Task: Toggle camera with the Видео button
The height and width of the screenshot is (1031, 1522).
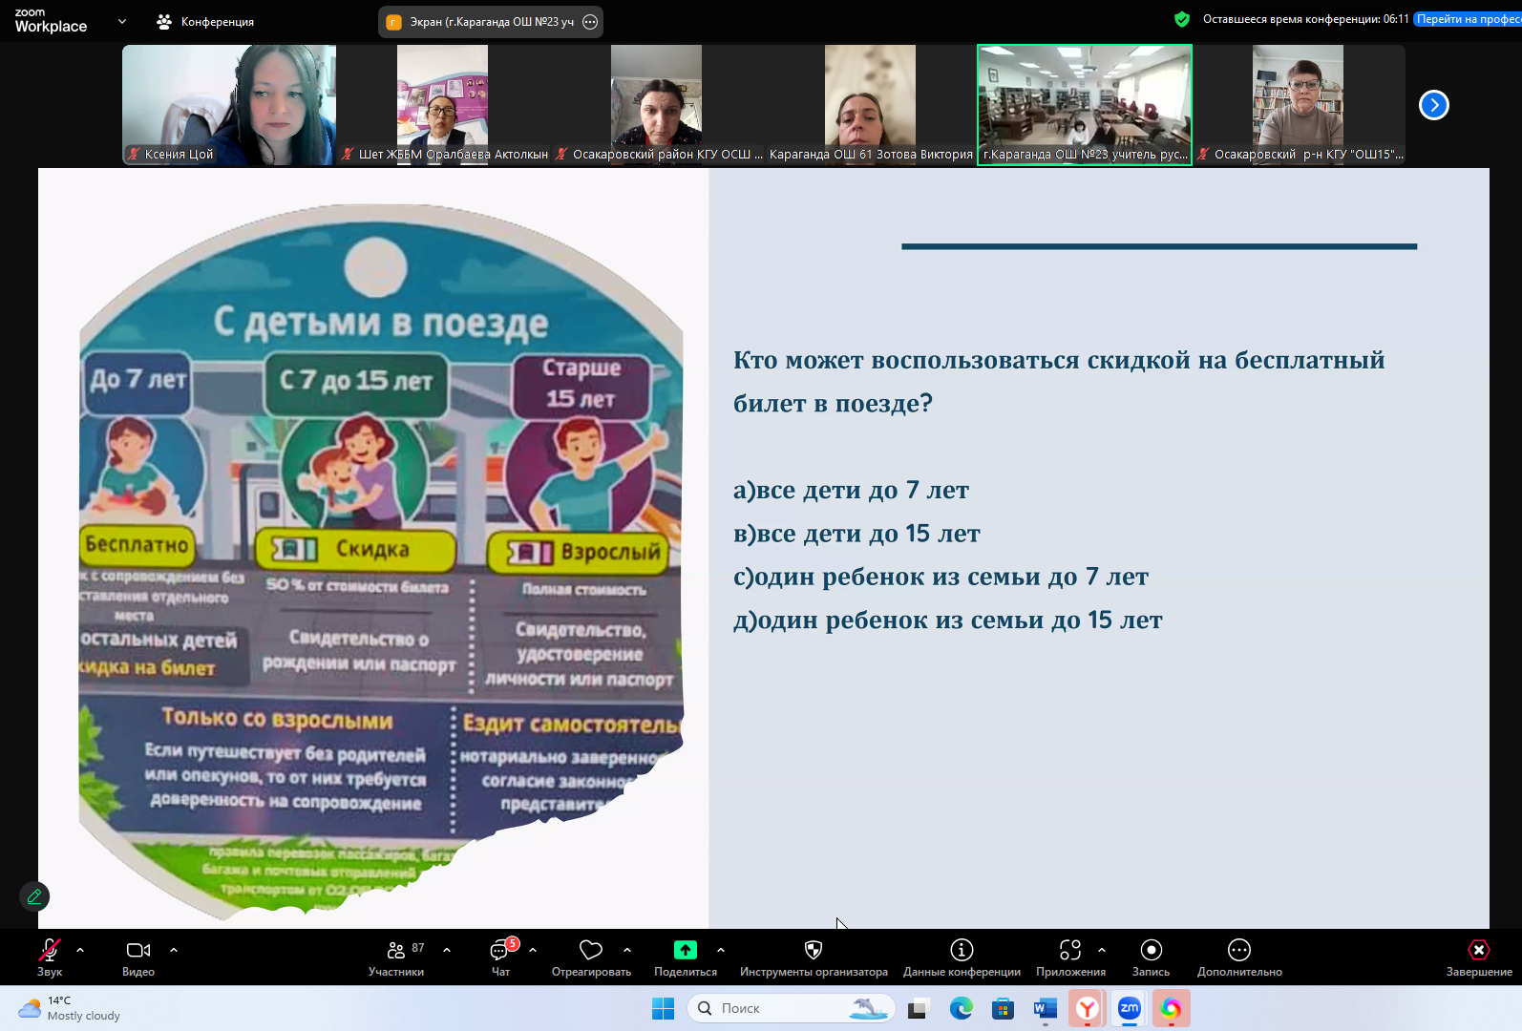Action: [x=138, y=957]
